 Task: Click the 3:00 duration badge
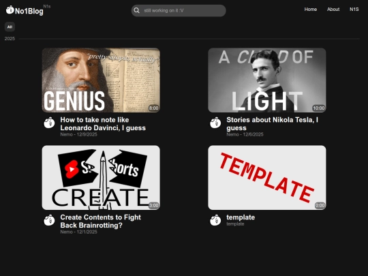click(154, 206)
